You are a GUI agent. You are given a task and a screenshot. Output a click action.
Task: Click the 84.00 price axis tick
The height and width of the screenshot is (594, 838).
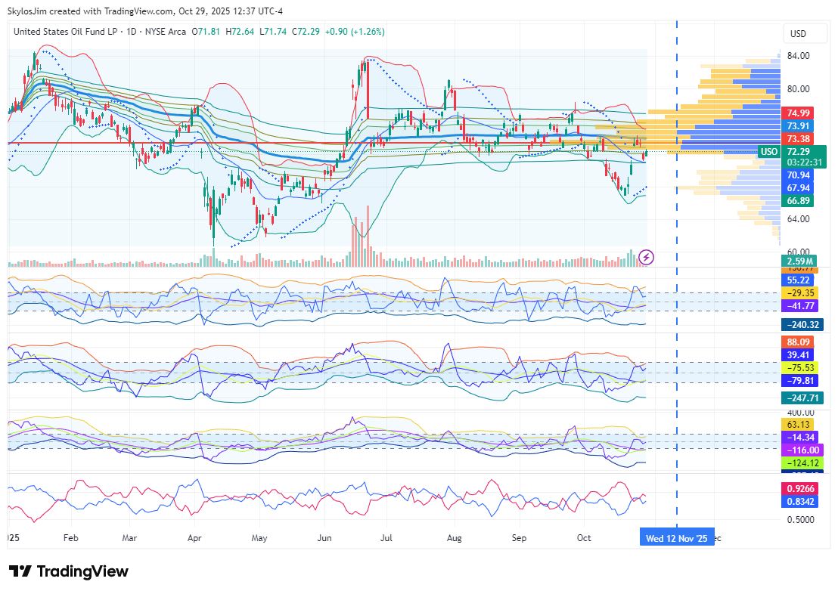(799, 56)
